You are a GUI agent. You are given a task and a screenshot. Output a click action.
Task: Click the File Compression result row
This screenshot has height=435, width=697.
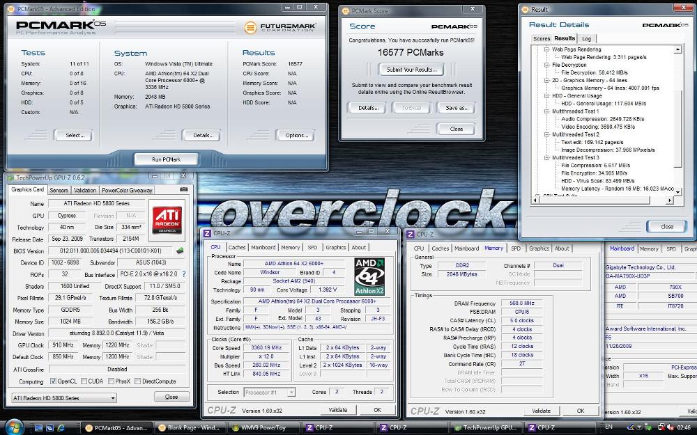pyautogui.click(x=595, y=166)
